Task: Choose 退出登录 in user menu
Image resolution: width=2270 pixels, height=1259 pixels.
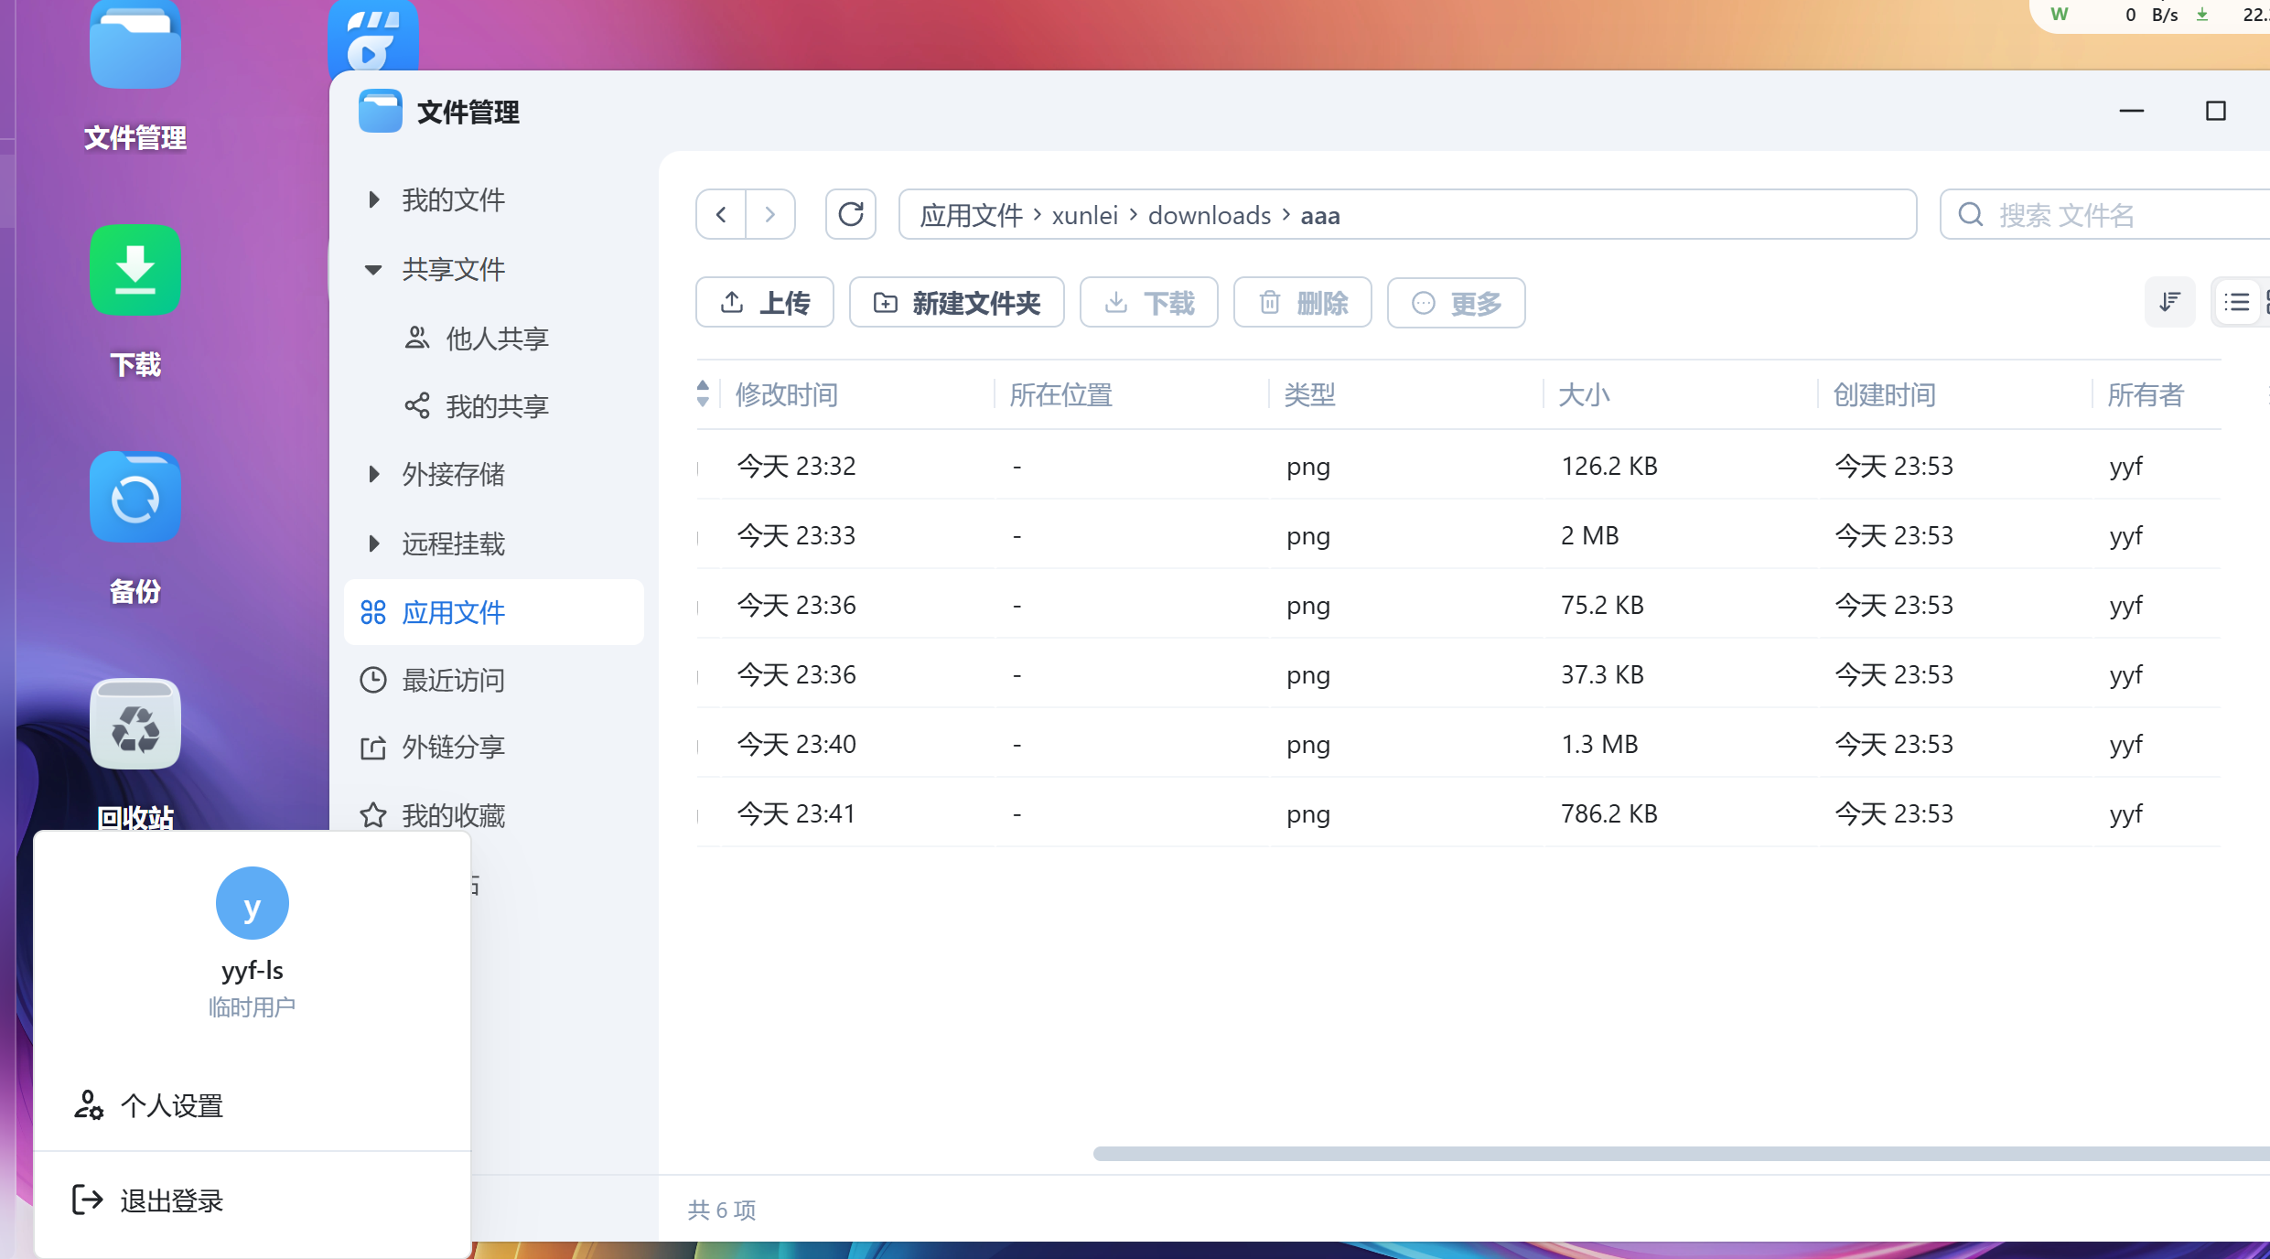Action: [172, 1200]
